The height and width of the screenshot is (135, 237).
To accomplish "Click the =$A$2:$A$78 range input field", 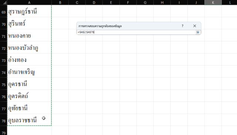I will 136,32.
